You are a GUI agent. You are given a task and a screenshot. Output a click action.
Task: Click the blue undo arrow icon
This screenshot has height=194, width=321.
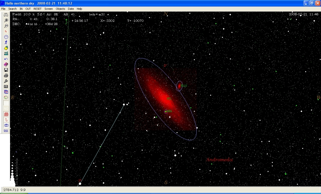[6, 59]
